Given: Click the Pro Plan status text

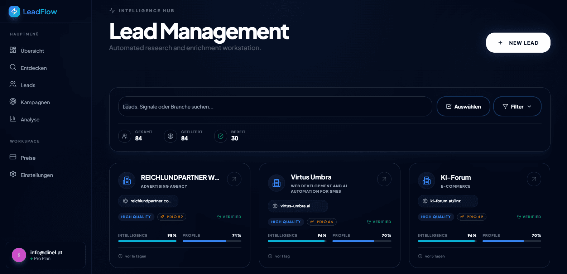Looking at the screenshot, I should [42, 259].
